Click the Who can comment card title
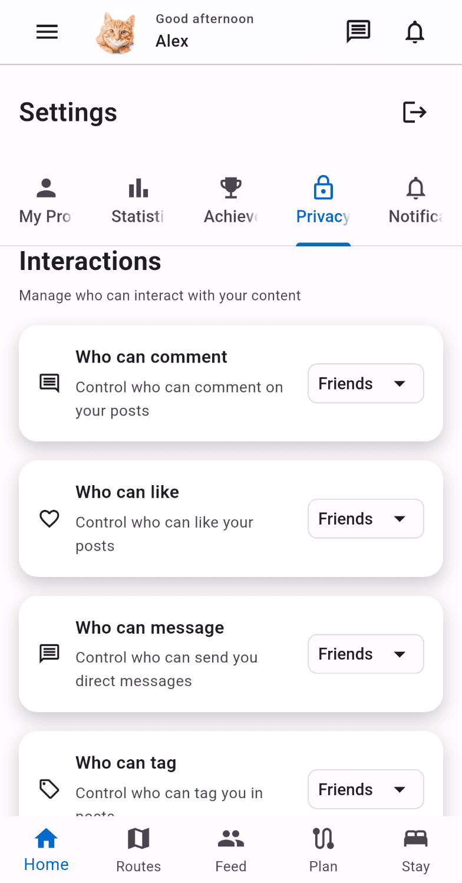Viewport: 462px width, 883px height. [x=151, y=357]
